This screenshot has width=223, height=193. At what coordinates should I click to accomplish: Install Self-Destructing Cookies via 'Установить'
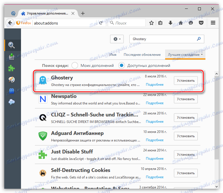click(186, 173)
